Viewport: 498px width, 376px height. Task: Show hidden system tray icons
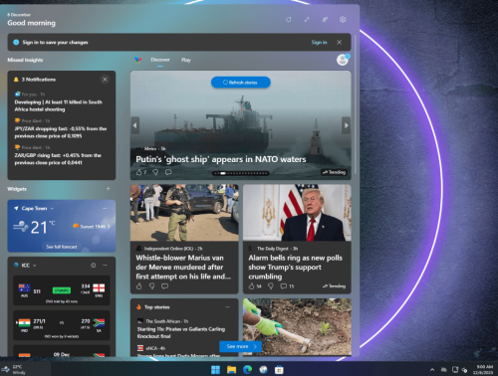(x=432, y=370)
